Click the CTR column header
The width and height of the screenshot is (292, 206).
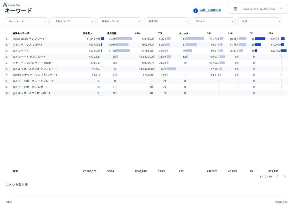[x=160, y=33]
